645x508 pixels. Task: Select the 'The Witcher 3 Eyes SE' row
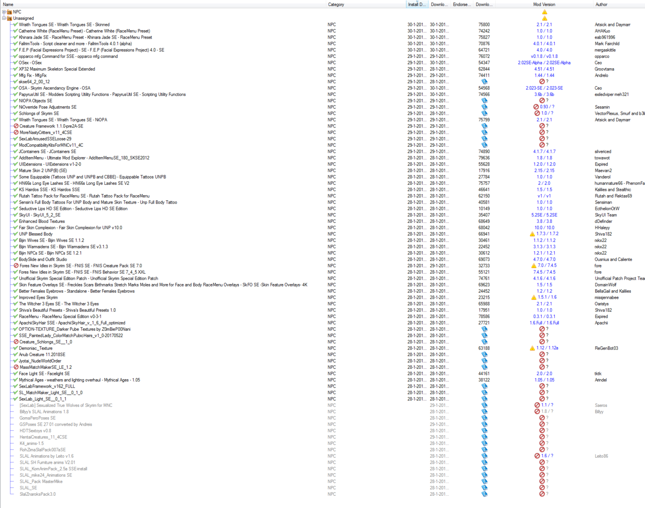click(x=322, y=304)
